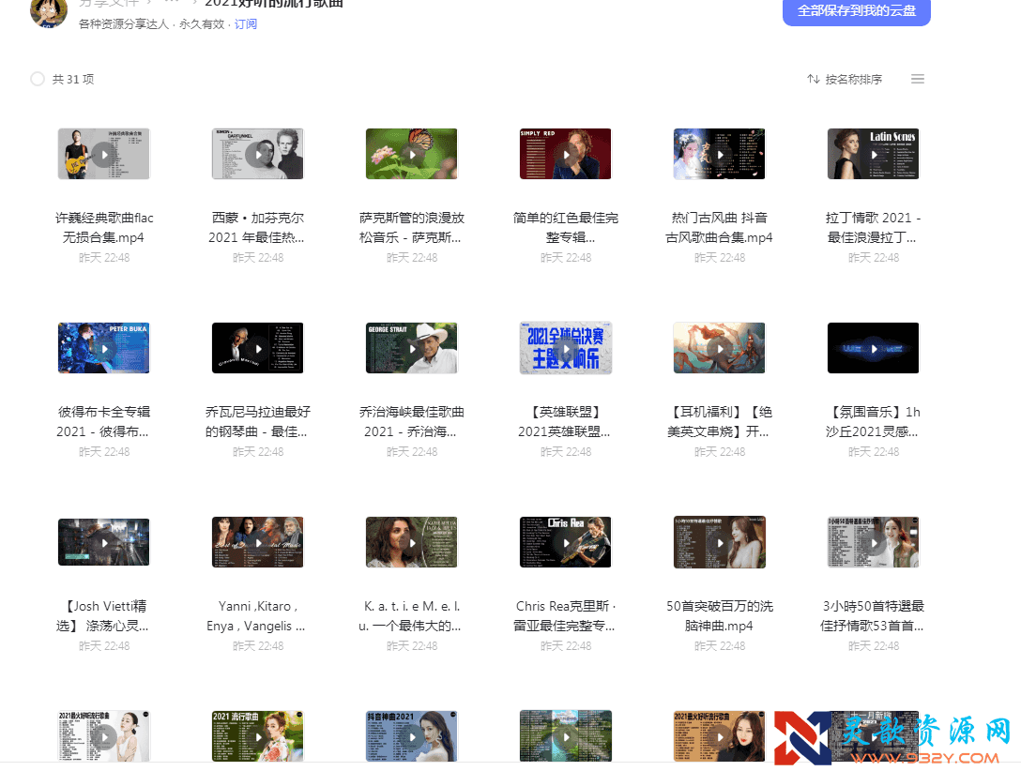Play the 许巍经典歌曲flac video thumbnail

pyautogui.click(x=103, y=154)
